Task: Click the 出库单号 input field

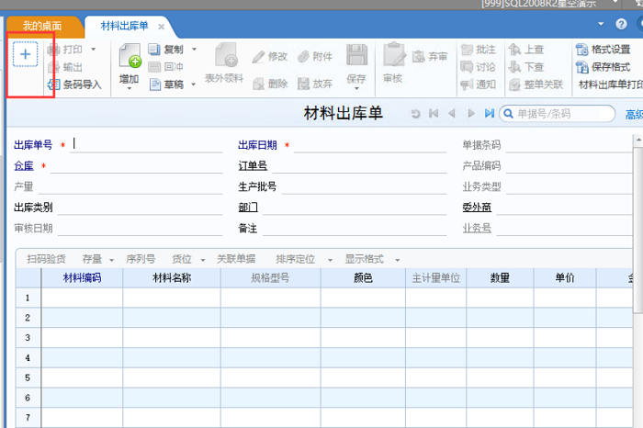Action: [146, 144]
